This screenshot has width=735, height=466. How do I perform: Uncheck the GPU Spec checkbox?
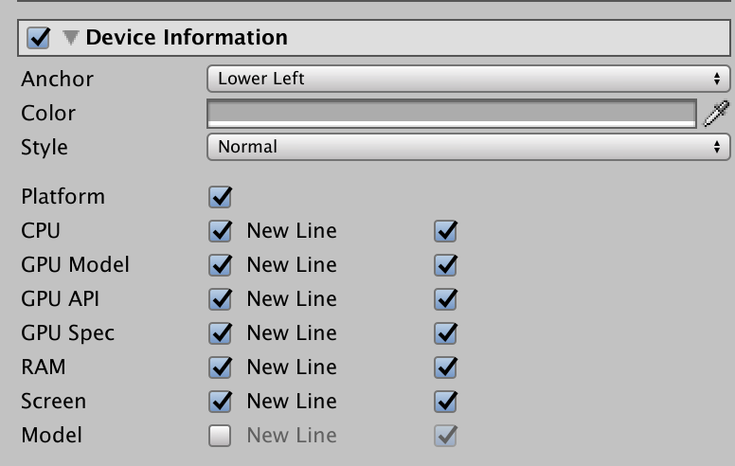(x=220, y=333)
